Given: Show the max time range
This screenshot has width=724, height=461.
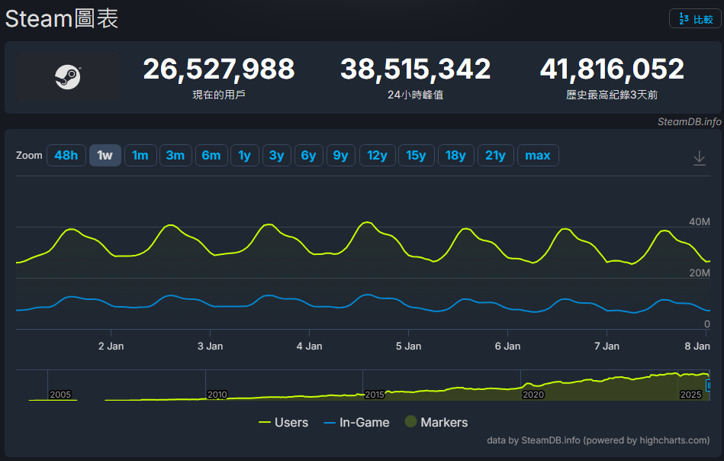Looking at the screenshot, I should 538,156.
